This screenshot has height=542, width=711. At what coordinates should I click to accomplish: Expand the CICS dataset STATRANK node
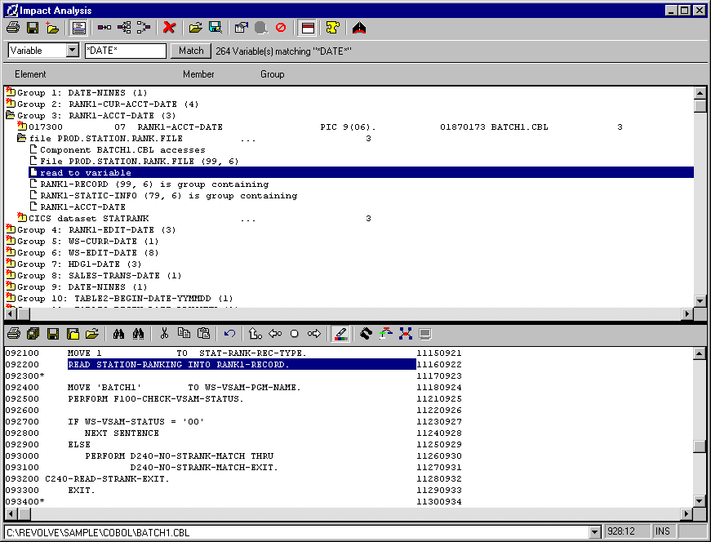tap(22, 218)
